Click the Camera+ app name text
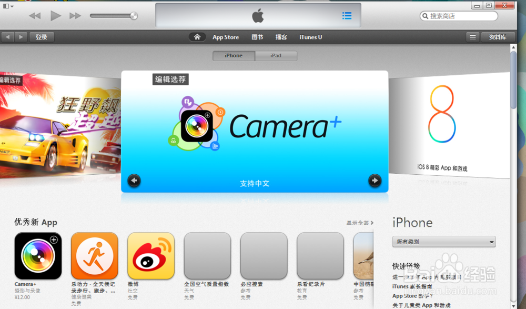Screen dimensions: 526x309 tap(25, 284)
